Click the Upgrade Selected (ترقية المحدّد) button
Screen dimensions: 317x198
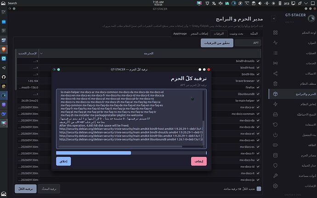[49, 189]
